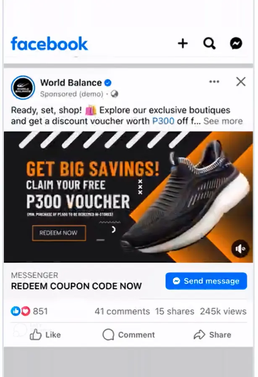This screenshot has width=258, height=377.
Task: Click the public globe icon
Action: 115,94
